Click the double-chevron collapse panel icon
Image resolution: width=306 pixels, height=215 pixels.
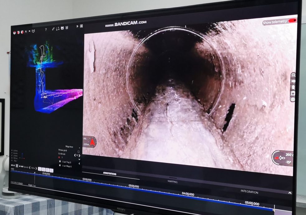coord(77,26)
